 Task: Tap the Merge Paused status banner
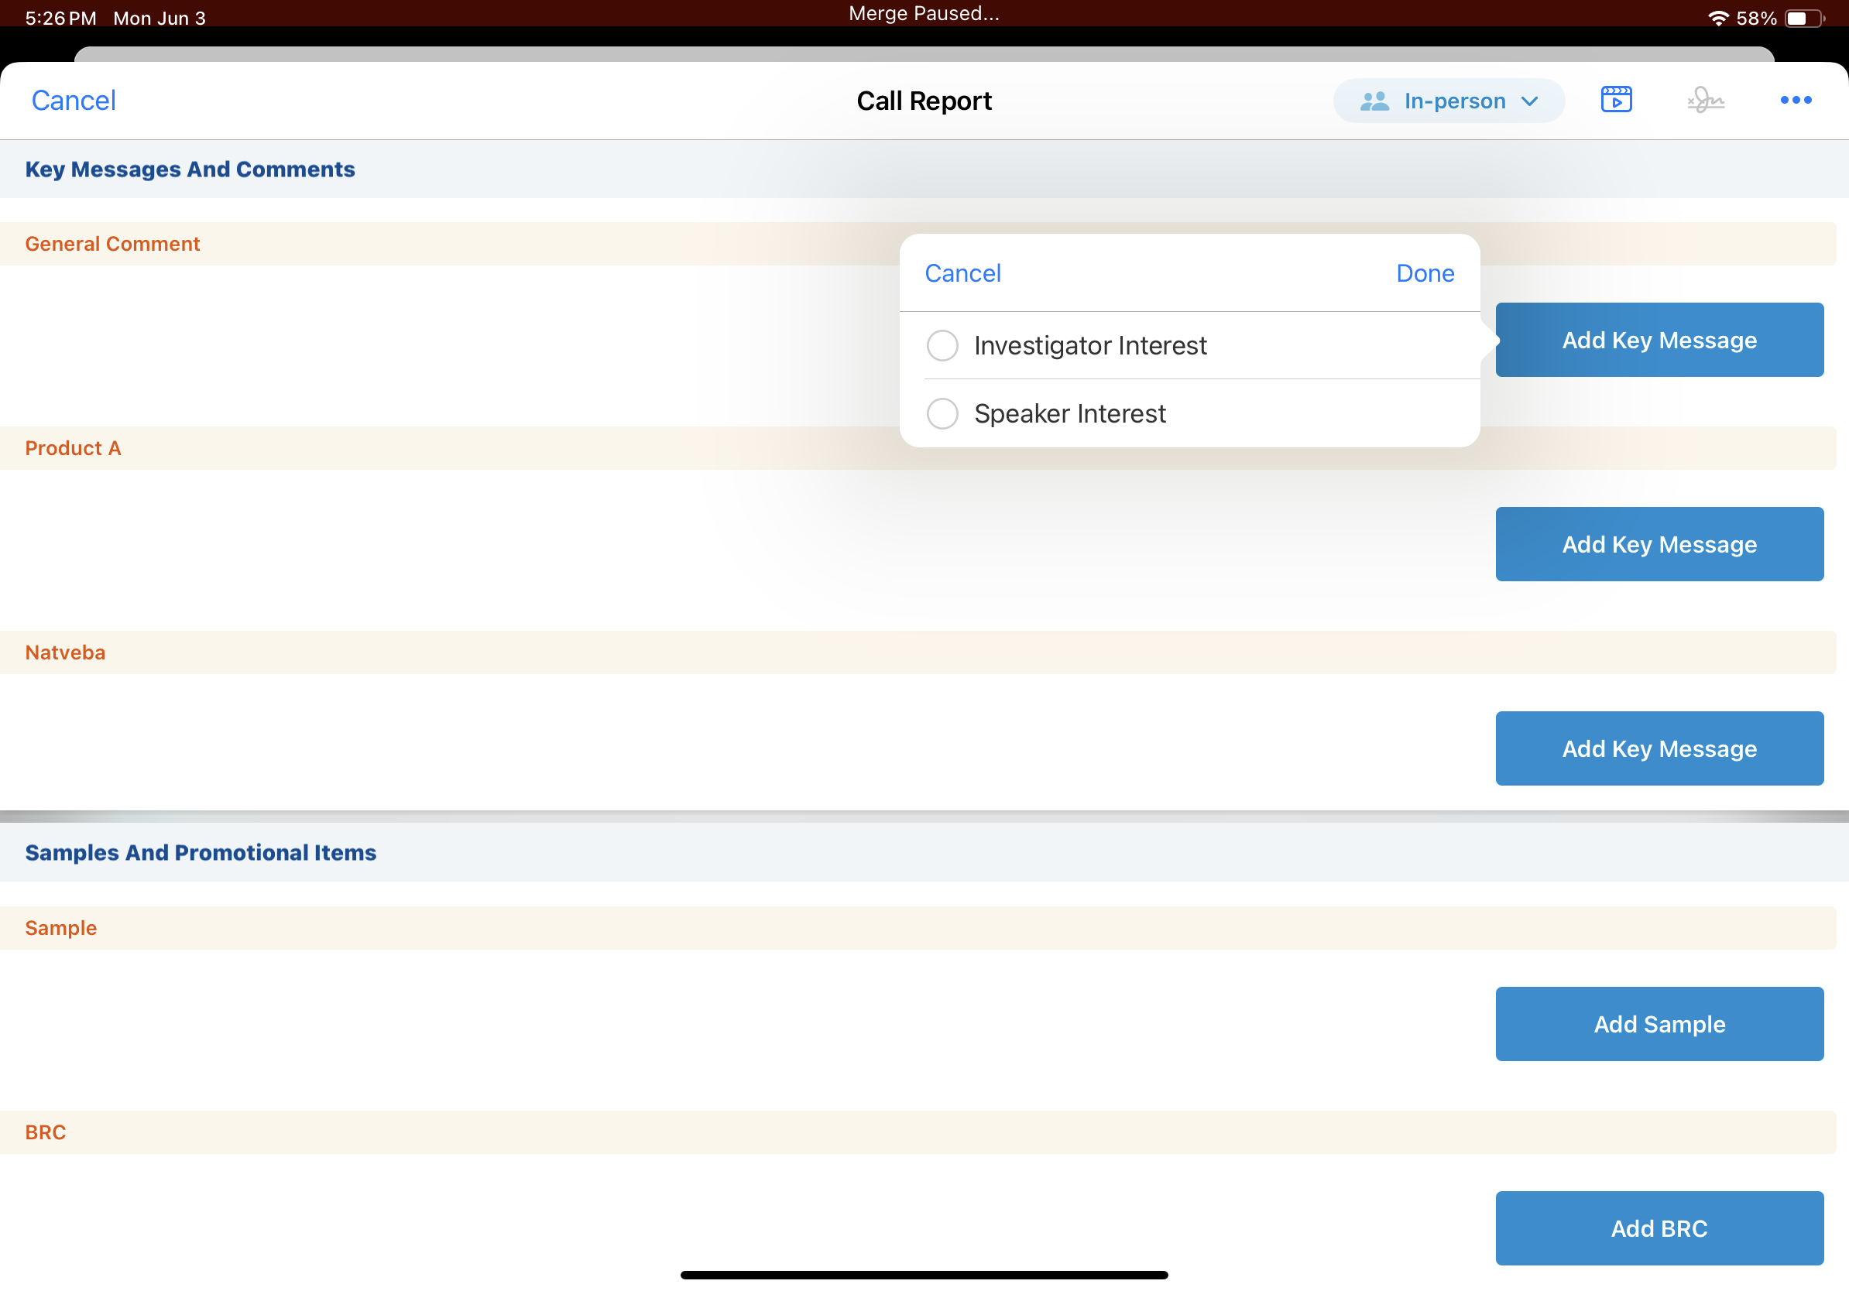coord(924,14)
